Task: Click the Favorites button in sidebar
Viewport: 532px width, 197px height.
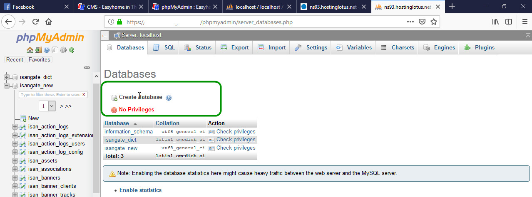Action: [x=39, y=60]
